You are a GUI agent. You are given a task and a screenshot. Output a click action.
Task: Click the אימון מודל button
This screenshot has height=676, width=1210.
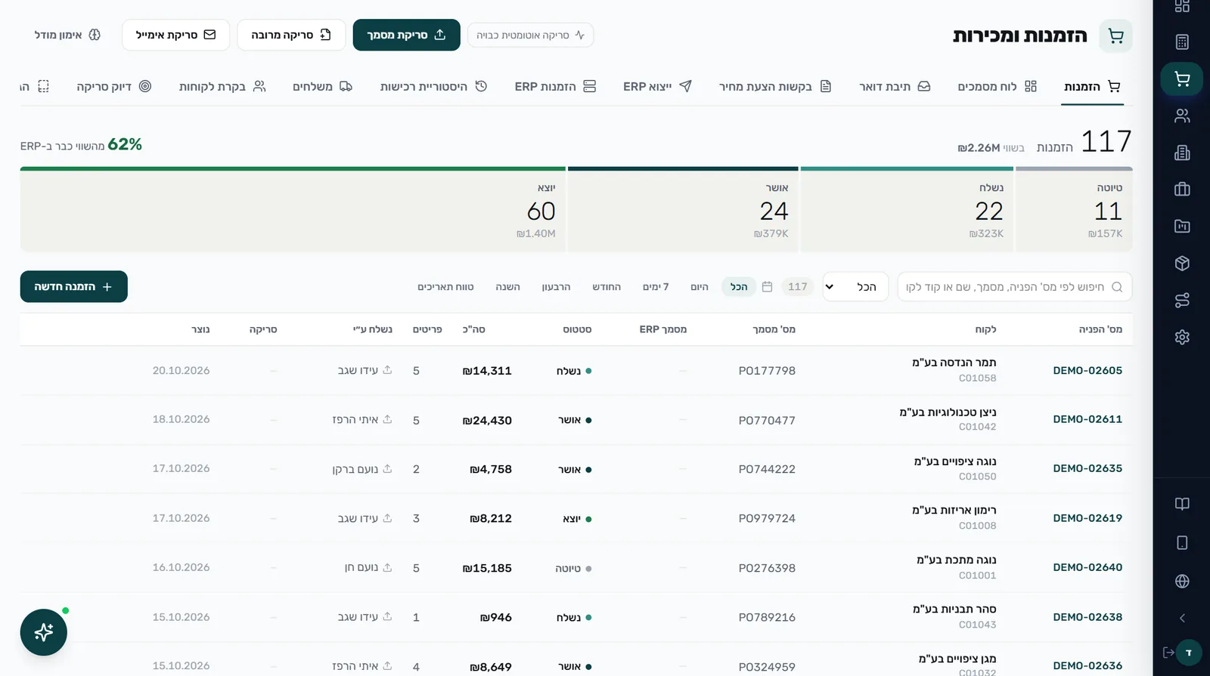[x=67, y=35]
